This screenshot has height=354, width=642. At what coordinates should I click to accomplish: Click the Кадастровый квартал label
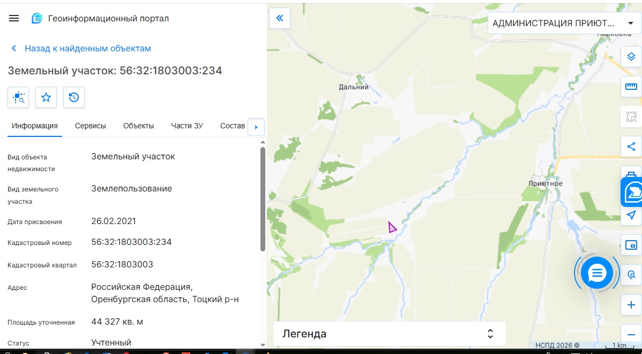(42, 265)
